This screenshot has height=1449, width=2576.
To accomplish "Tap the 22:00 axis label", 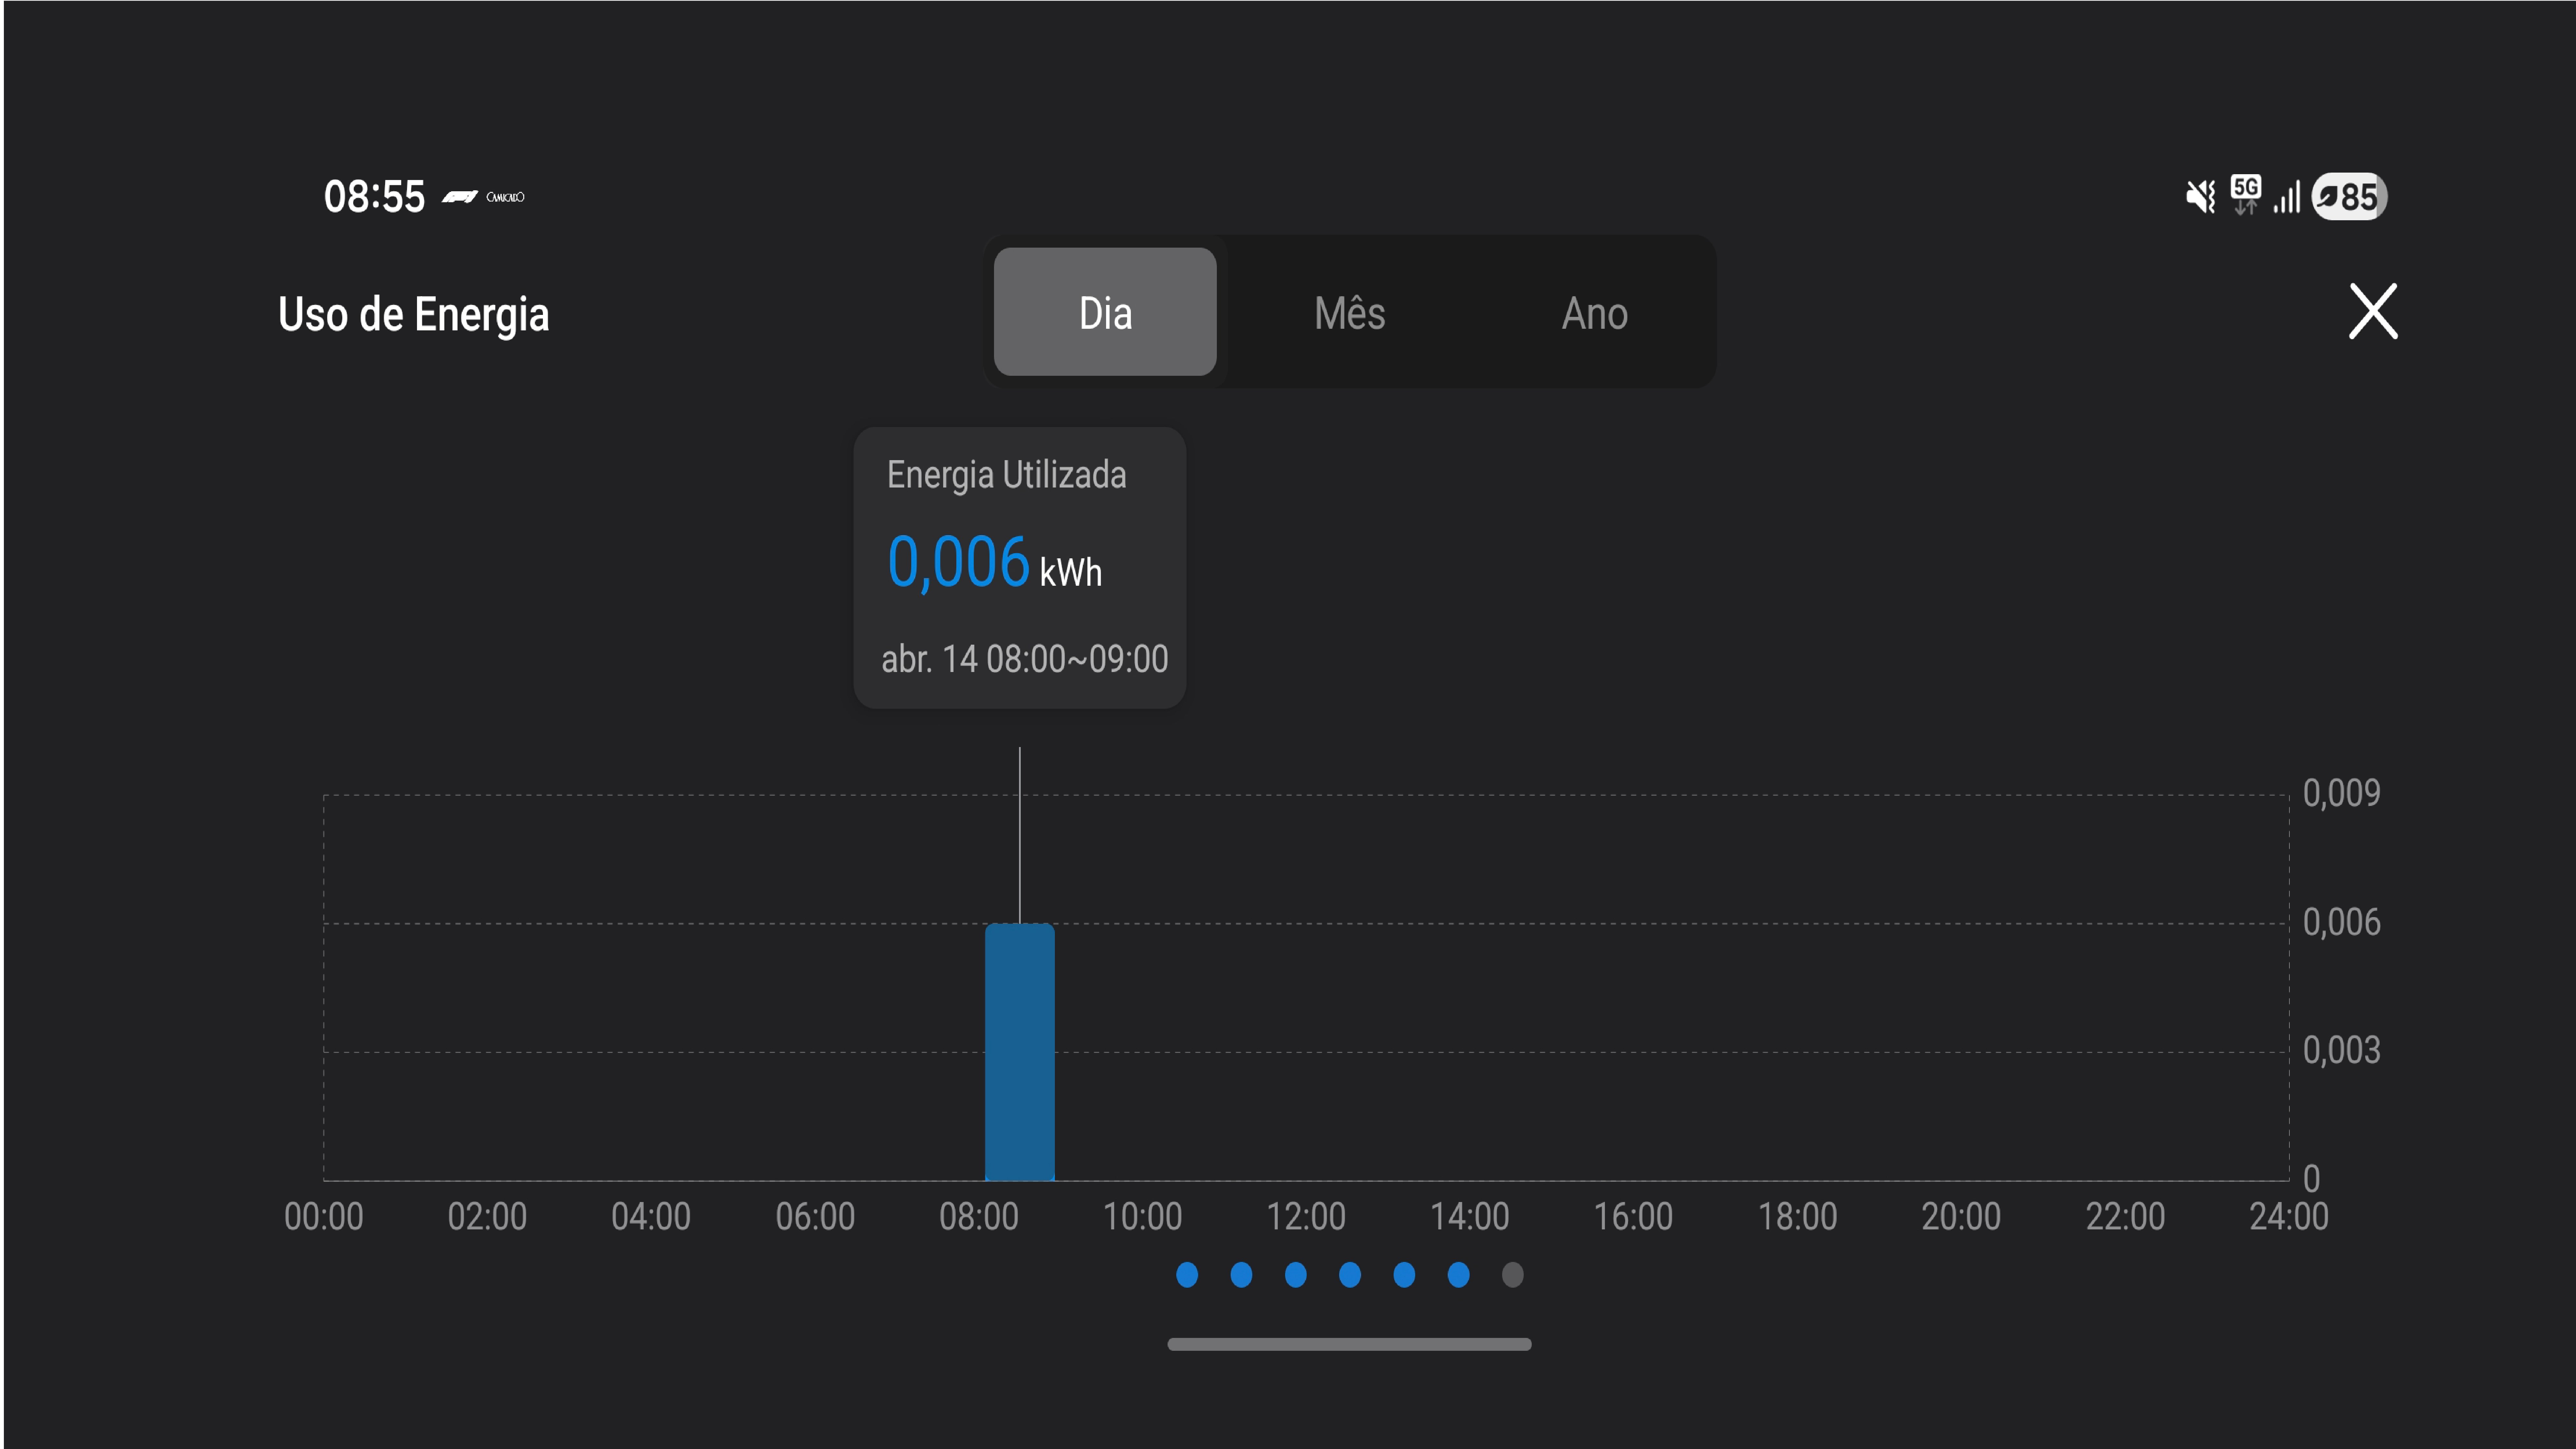I will (x=2125, y=1217).
